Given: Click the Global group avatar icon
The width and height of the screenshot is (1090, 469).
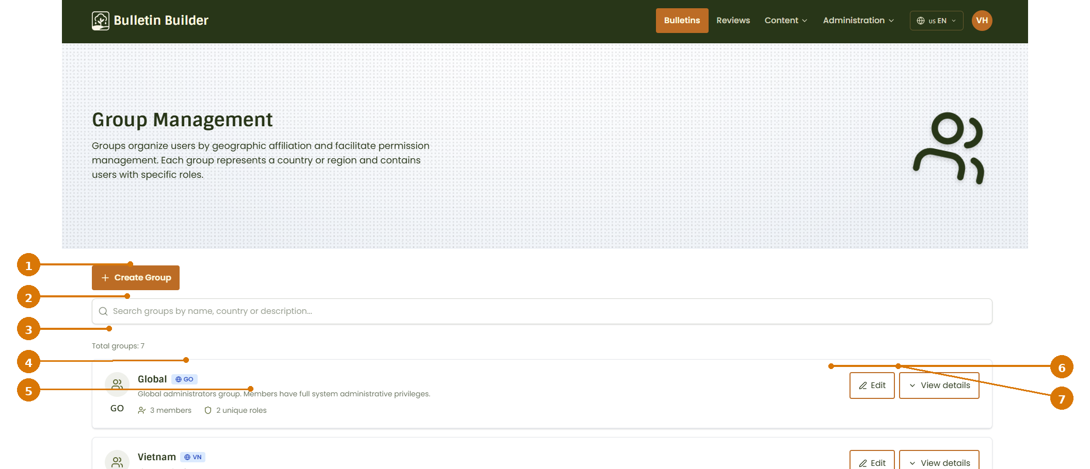Looking at the screenshot, I should point(117,384).
